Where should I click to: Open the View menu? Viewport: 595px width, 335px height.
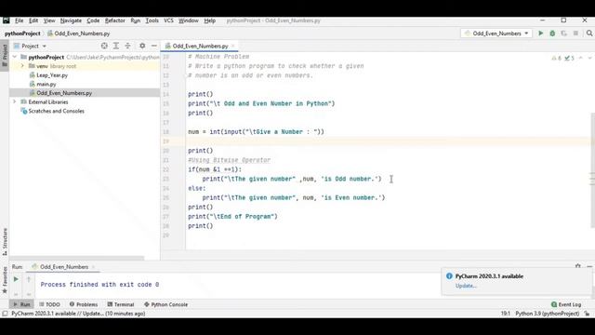49,20
